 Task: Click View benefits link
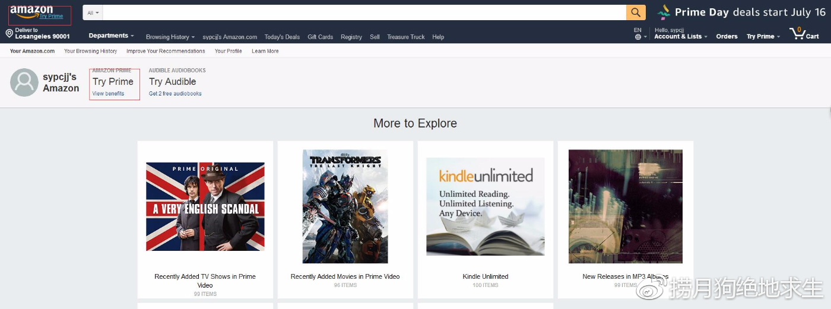[108, 94]
